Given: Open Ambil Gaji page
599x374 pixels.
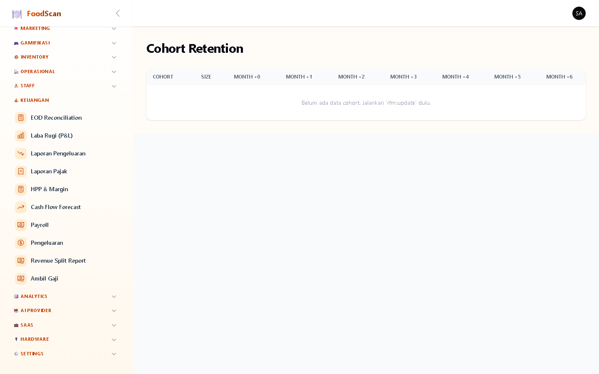Looking at the screenshot, I should [67, 278].
